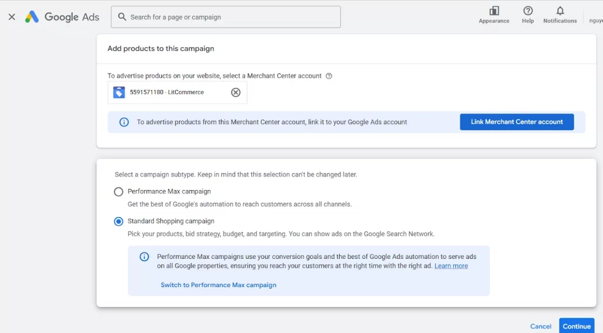Click the 'Performance Max campaign' label text
Image resolution: width=603 pixels, height=333 pixels.
tap(169, 191)
